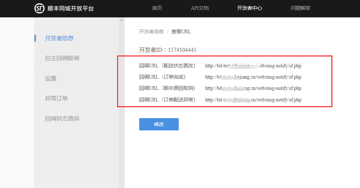Click the developer ID number 1574104445

pyautogui.click(x=182, y=50)
